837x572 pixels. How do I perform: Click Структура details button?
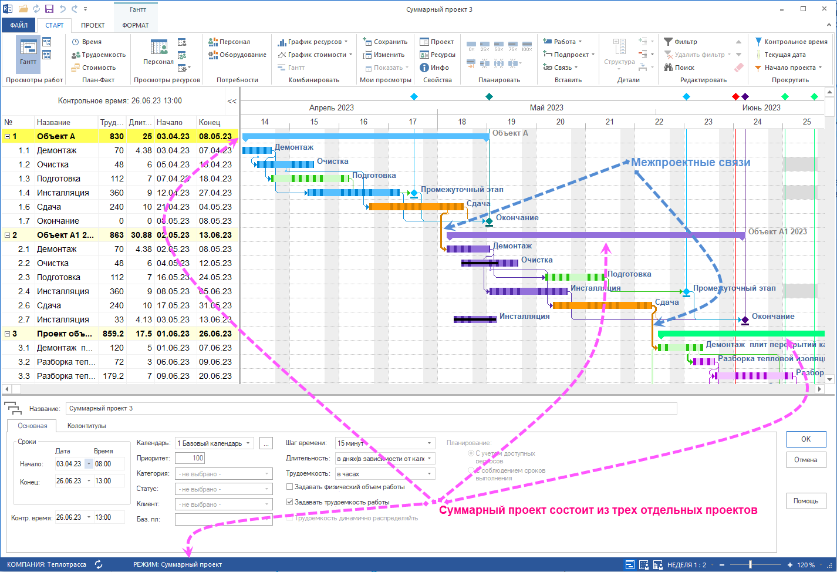coord(619,53)
